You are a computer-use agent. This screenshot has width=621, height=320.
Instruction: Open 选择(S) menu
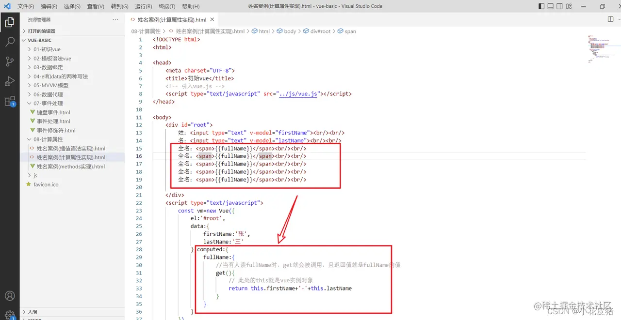(x=72, y=6)
